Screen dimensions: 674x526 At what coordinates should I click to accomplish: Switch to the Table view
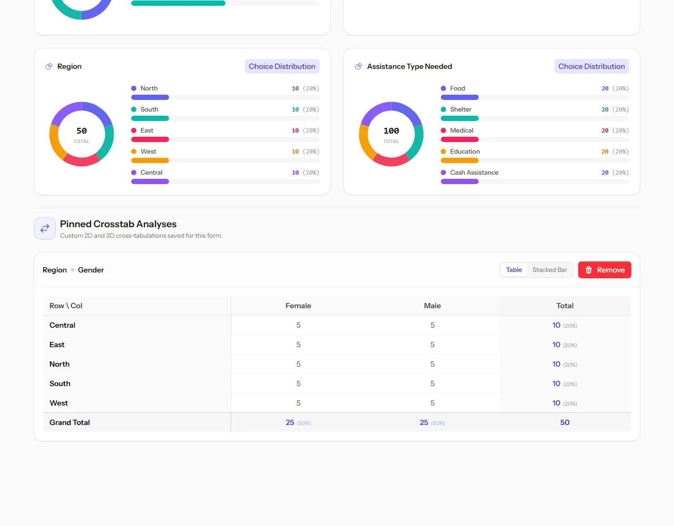[514, 270]
